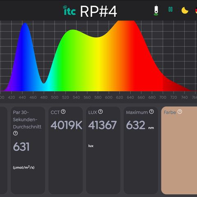Select the 41367 lux value
Image resolution: width=197 pixels, height=197 pixels.
[x=102, y=125]
